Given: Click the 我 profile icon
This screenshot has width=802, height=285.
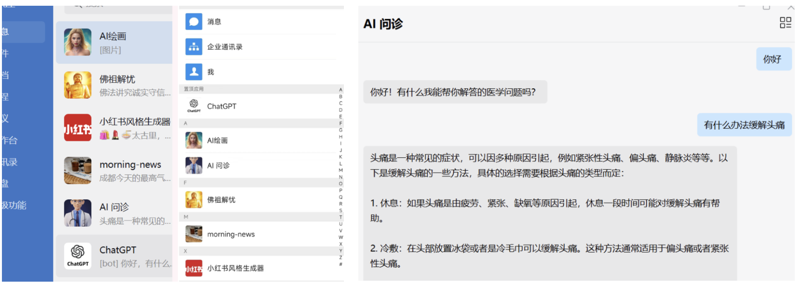Looking at the screenshot, I should (194, 72).
